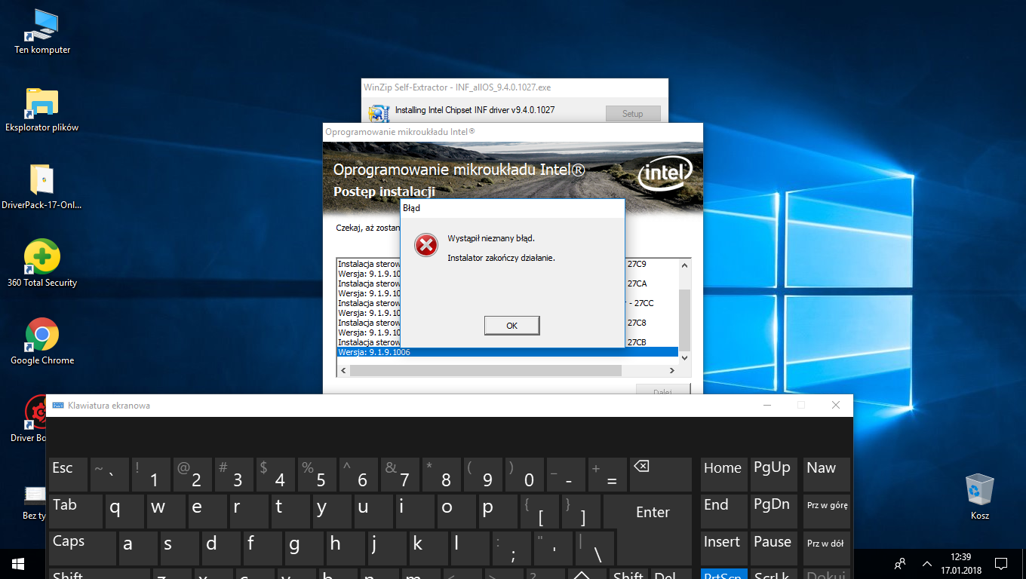Tap the backslash key on on-screen keyboard
1026x579 pixels.
[x=594, y=548]
